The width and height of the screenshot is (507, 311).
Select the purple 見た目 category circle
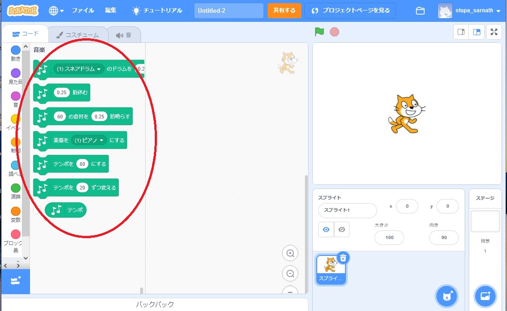pyautogui.click(x=15, y=73)
